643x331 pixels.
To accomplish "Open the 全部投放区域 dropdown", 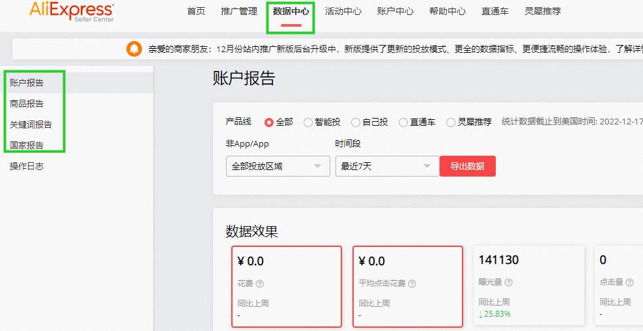I will (x=278, y=166).
